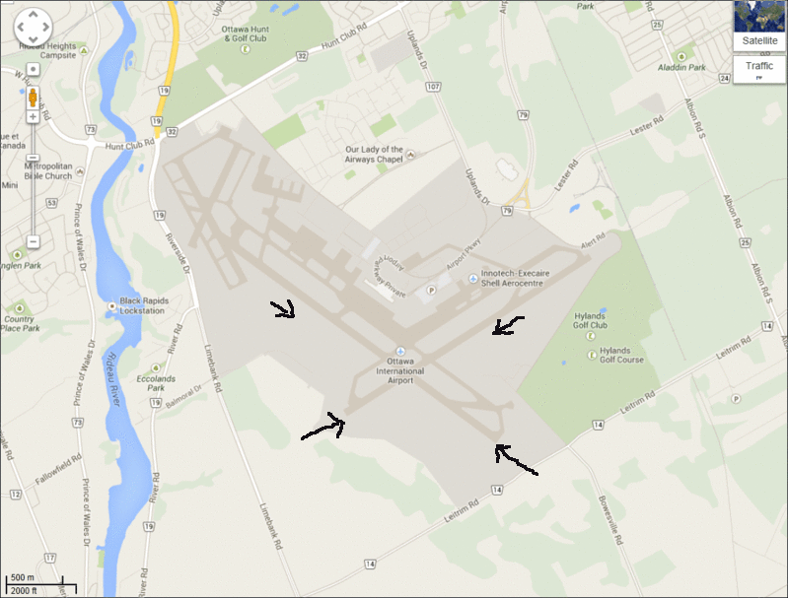The width and height of the screenshot is (788, 598).
Task: Click the zoom slider handle
Action: click(x=33, y=158)
